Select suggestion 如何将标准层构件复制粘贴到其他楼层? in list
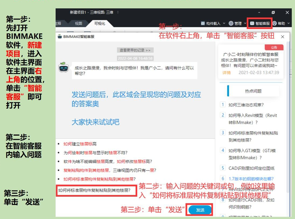This screenshot has width=295, height=219. (x=99, y=179)
